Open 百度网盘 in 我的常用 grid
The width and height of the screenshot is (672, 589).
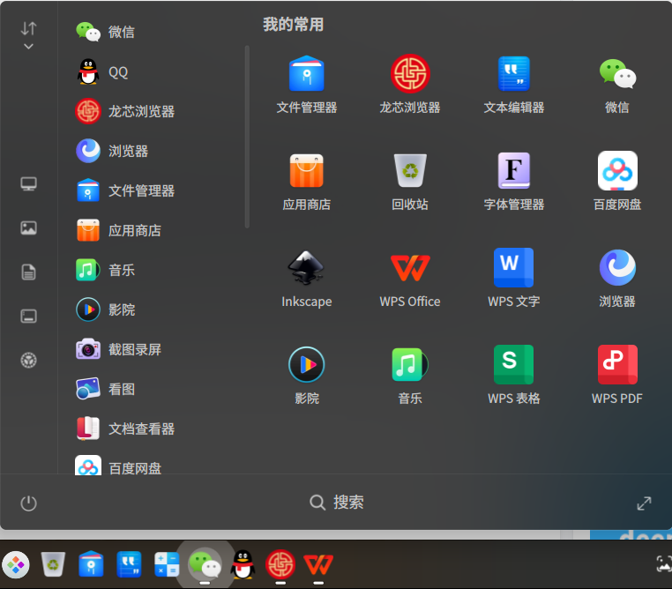pos(617,182)
